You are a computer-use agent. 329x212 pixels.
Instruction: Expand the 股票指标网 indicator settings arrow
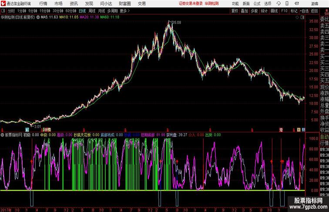click(2, 135)
